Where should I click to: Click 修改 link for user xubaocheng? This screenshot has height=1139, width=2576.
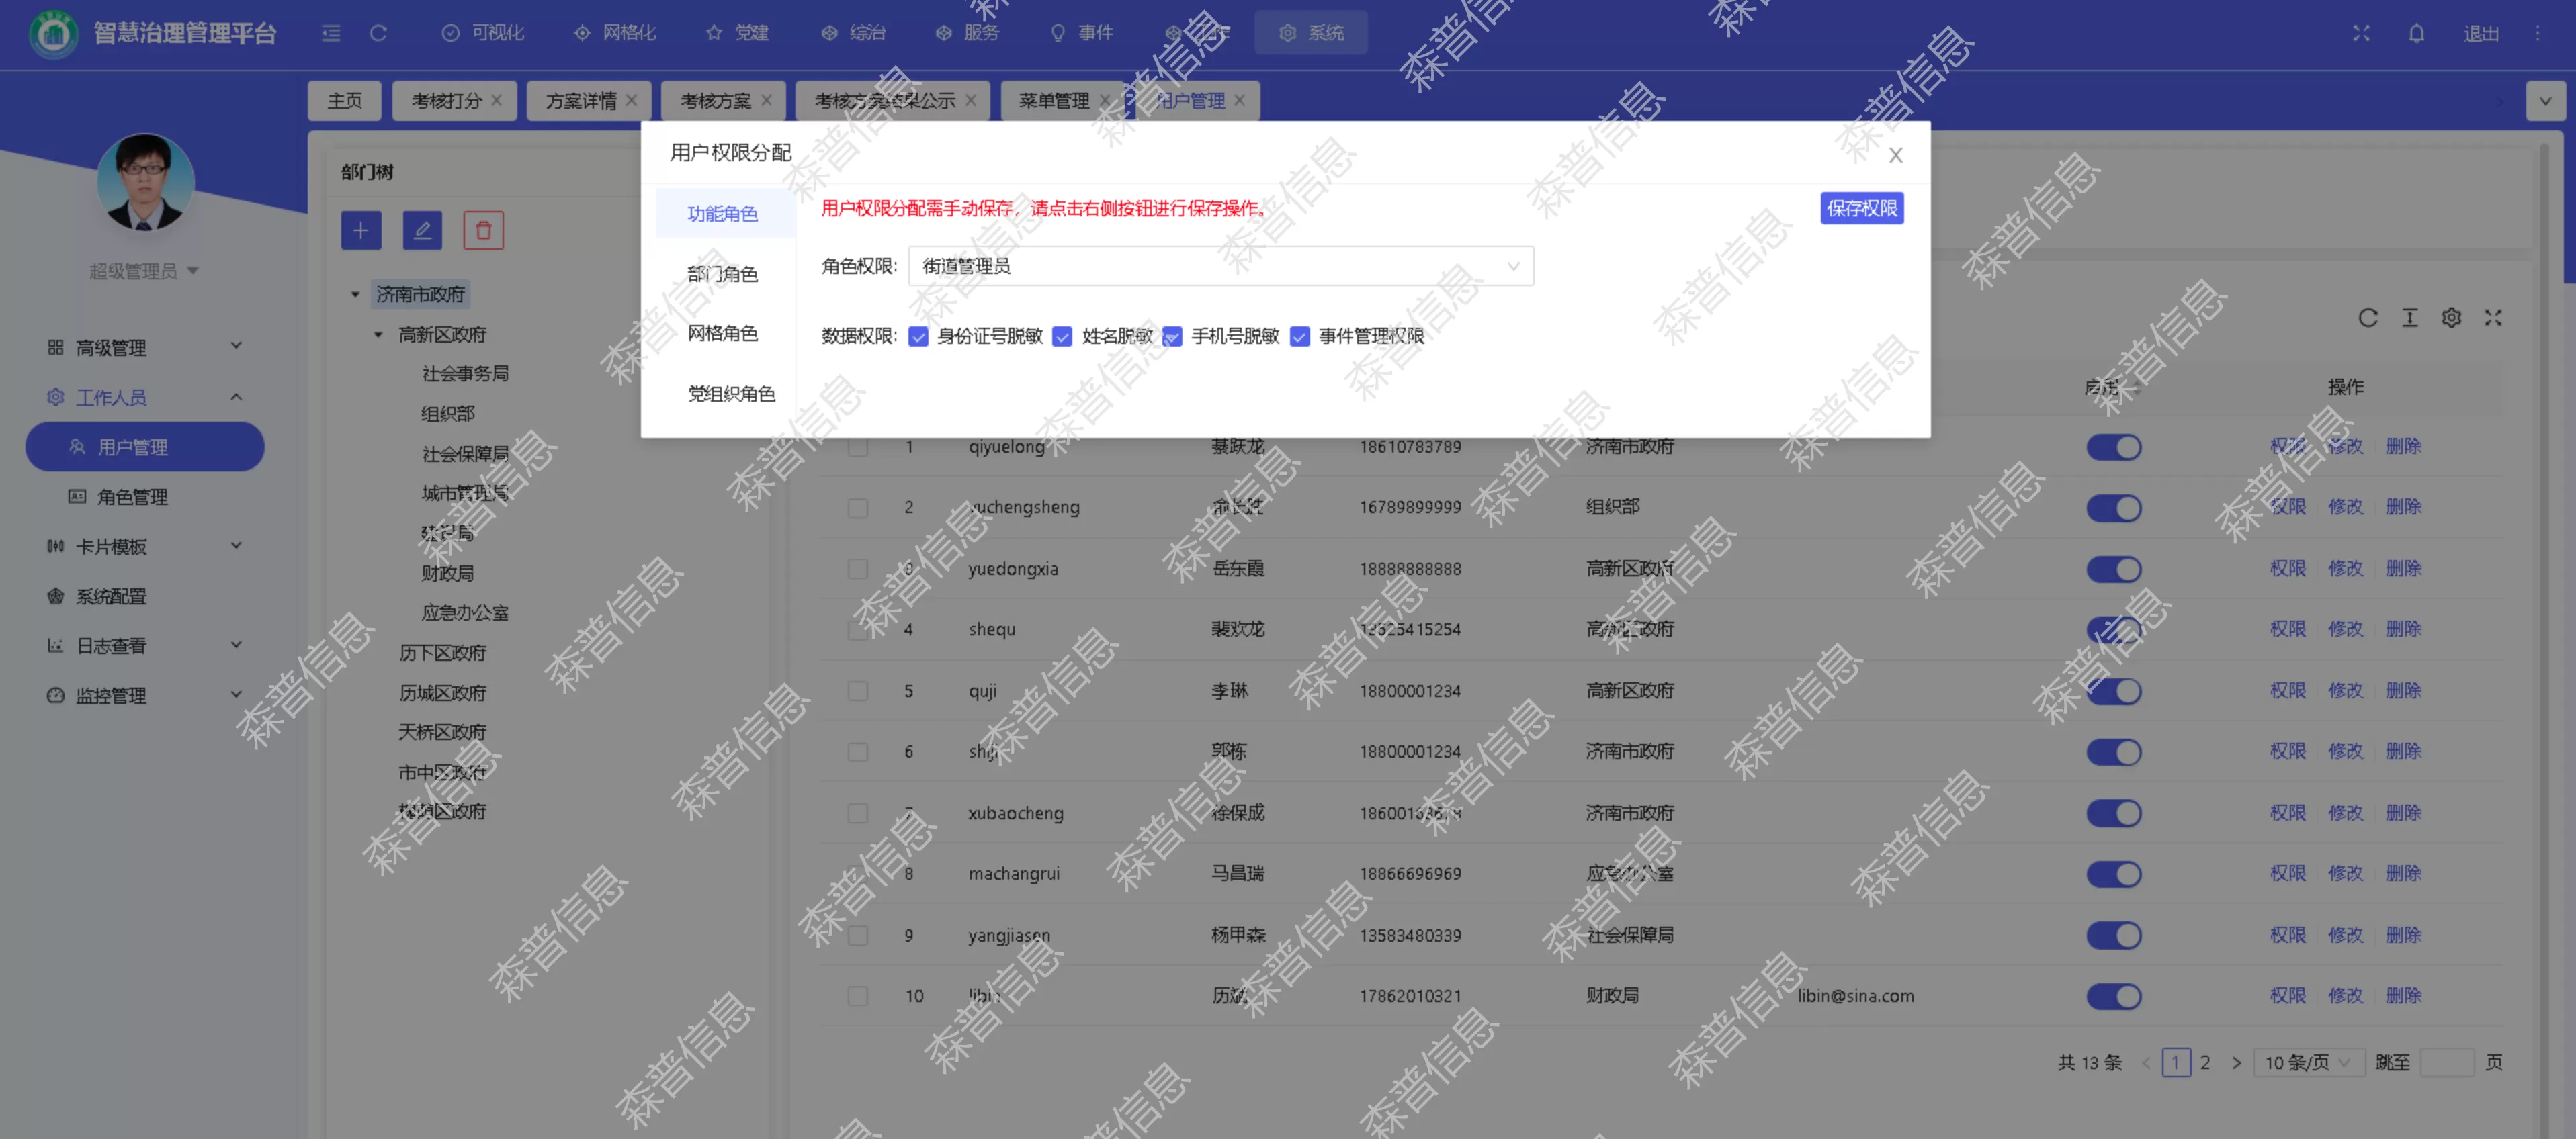click(2345, 813)
